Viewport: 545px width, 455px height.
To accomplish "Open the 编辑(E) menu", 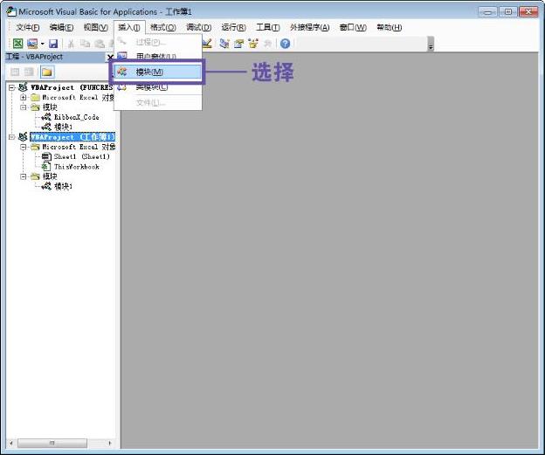I will (61, 27).
